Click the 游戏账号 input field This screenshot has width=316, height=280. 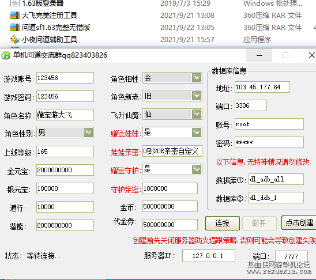pos(65,78)
